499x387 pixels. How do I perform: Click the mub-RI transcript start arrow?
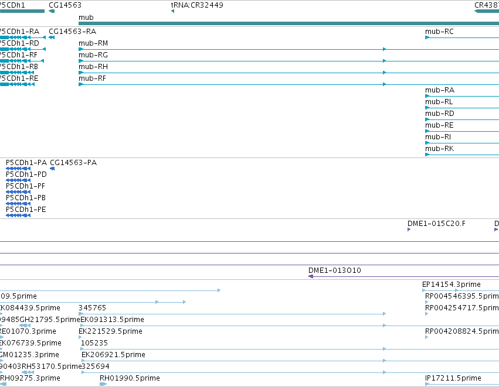[x=427, y=143]
